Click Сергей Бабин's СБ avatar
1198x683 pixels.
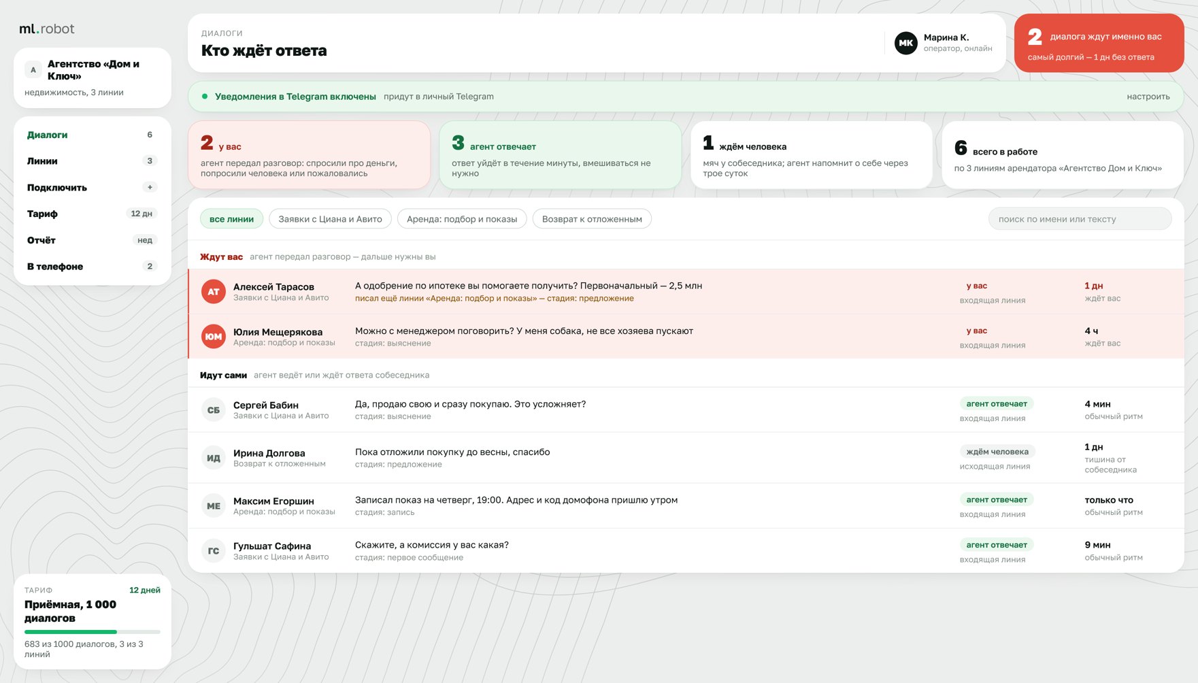tap(214, 410)
